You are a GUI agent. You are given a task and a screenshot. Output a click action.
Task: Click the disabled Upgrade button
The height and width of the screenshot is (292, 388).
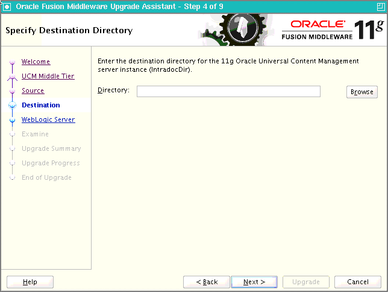[306, 282]
